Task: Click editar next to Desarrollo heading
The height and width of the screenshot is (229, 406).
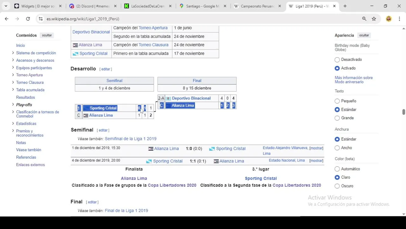Action: coord(105,69)
